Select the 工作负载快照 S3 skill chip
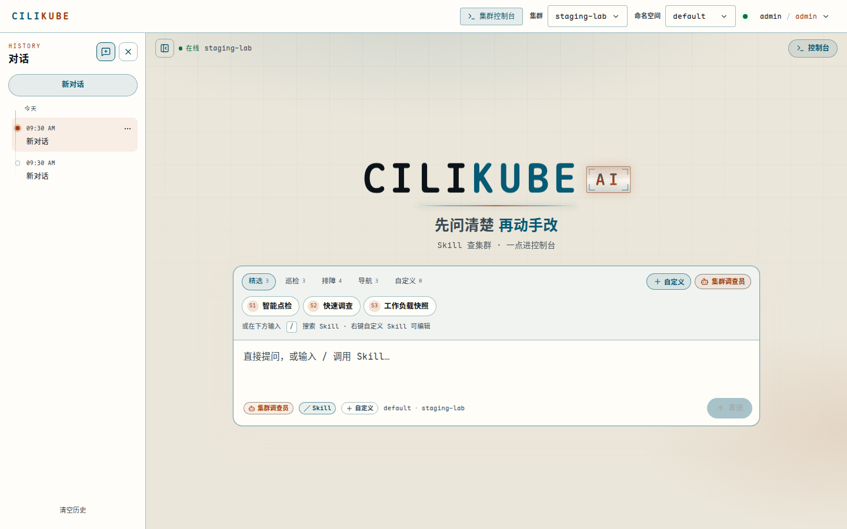Viewport: 847px width, 529px height. point(400,306)
